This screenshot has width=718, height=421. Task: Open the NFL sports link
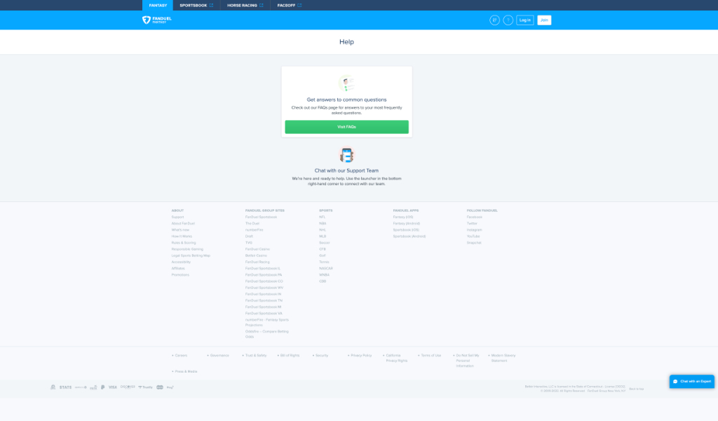point(323,217)
